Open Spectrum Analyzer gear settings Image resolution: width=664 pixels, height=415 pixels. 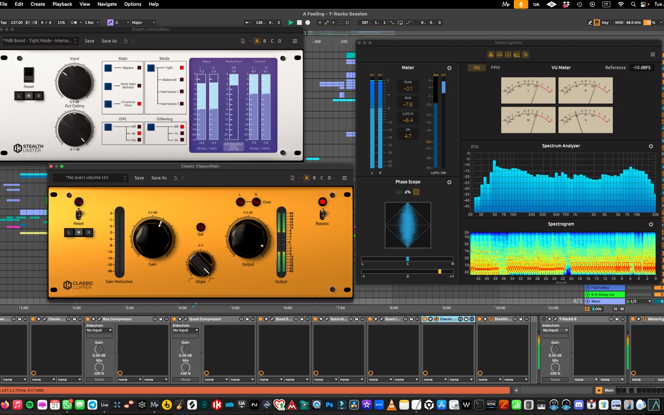[651, 146]
